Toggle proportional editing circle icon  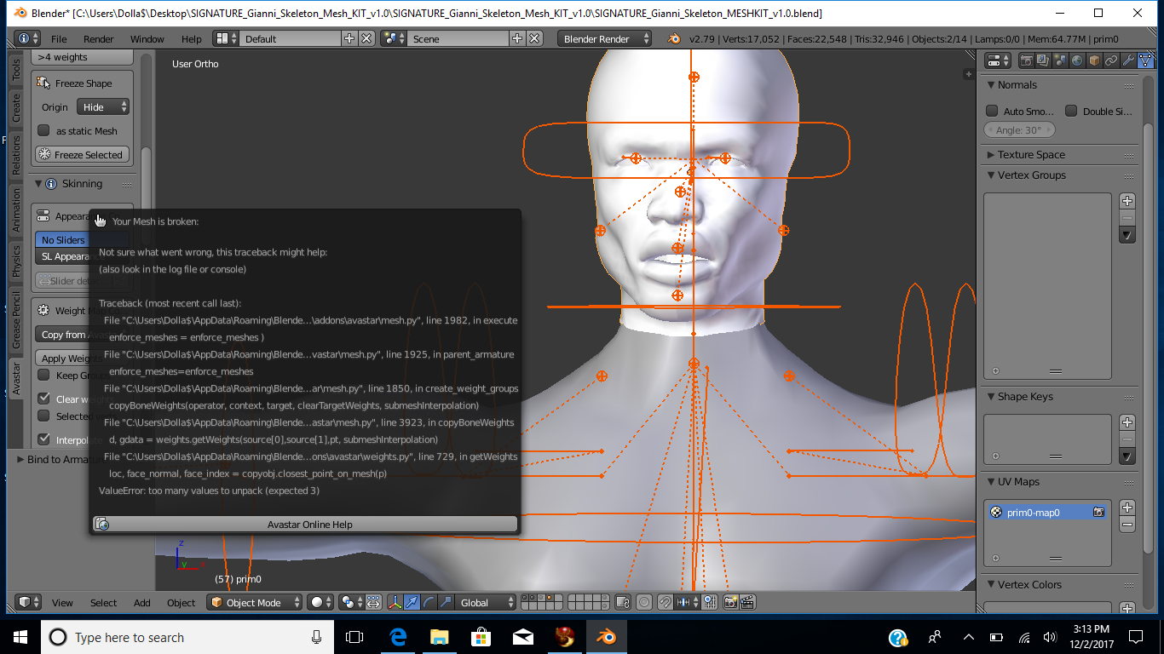(644, 602)
